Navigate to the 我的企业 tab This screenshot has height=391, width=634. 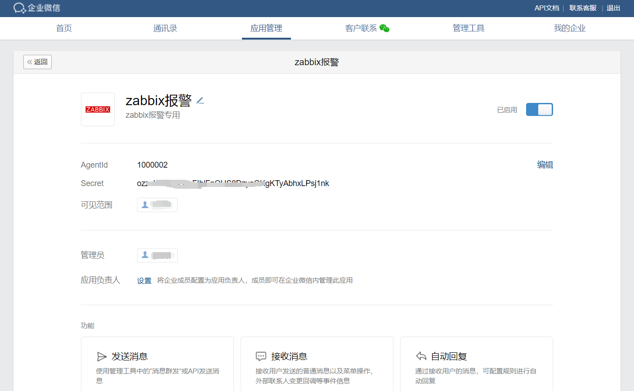pyautogui.click(x=570, y=28)
